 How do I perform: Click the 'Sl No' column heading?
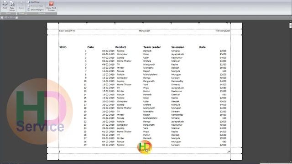click(63, 47)
